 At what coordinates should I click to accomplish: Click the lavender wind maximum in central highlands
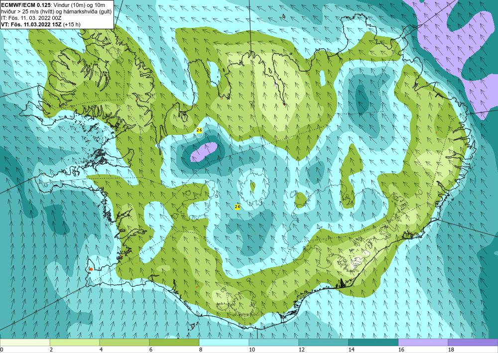pos(204,152)
